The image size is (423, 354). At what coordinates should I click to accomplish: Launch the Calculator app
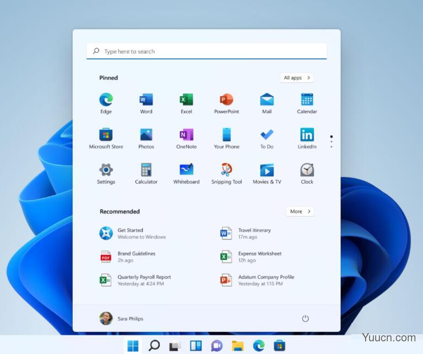[x=146, y=174]
